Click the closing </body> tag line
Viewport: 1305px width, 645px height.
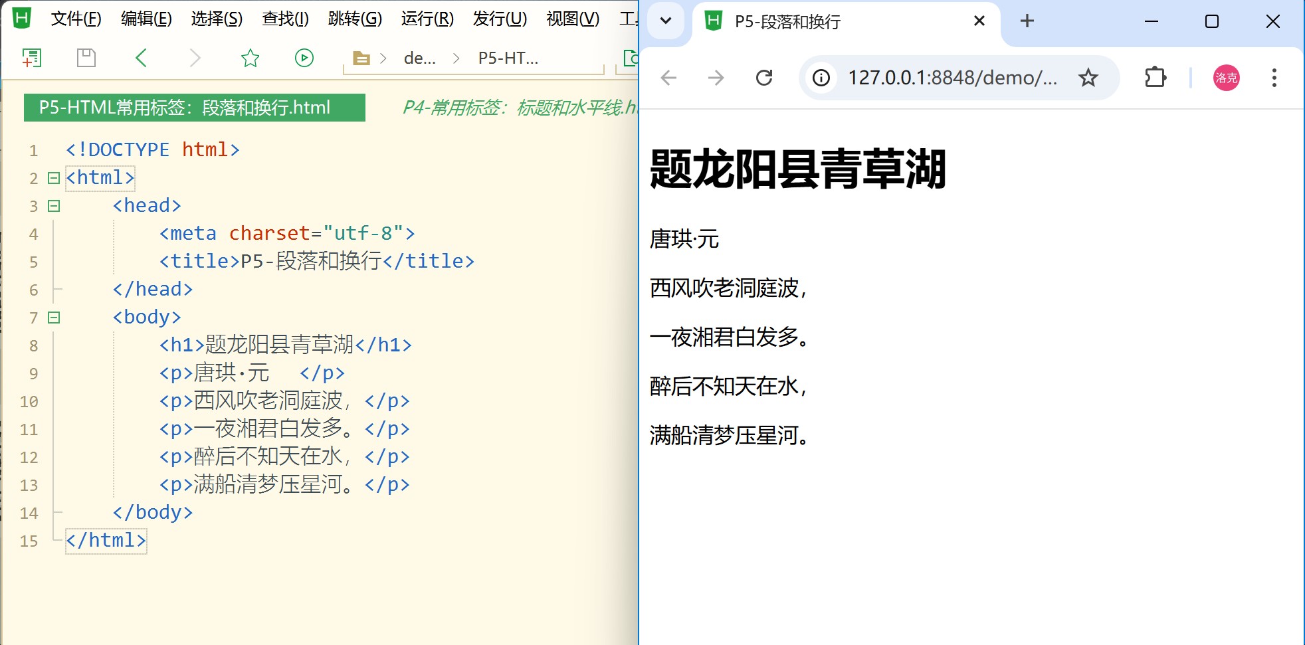pos(153,513)
